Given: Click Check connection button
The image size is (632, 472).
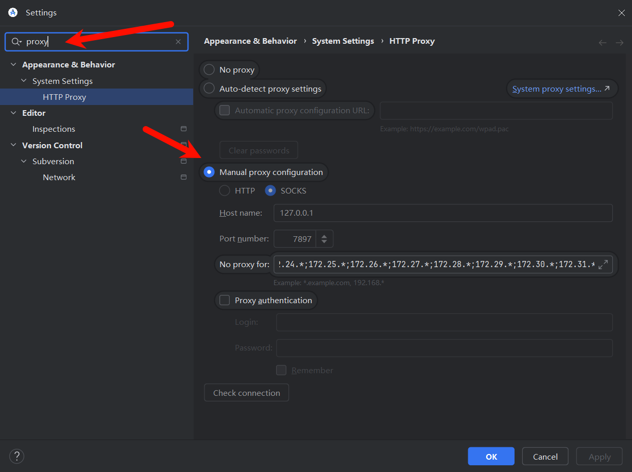Looking at the screenshot, I should tap(247, 393).
